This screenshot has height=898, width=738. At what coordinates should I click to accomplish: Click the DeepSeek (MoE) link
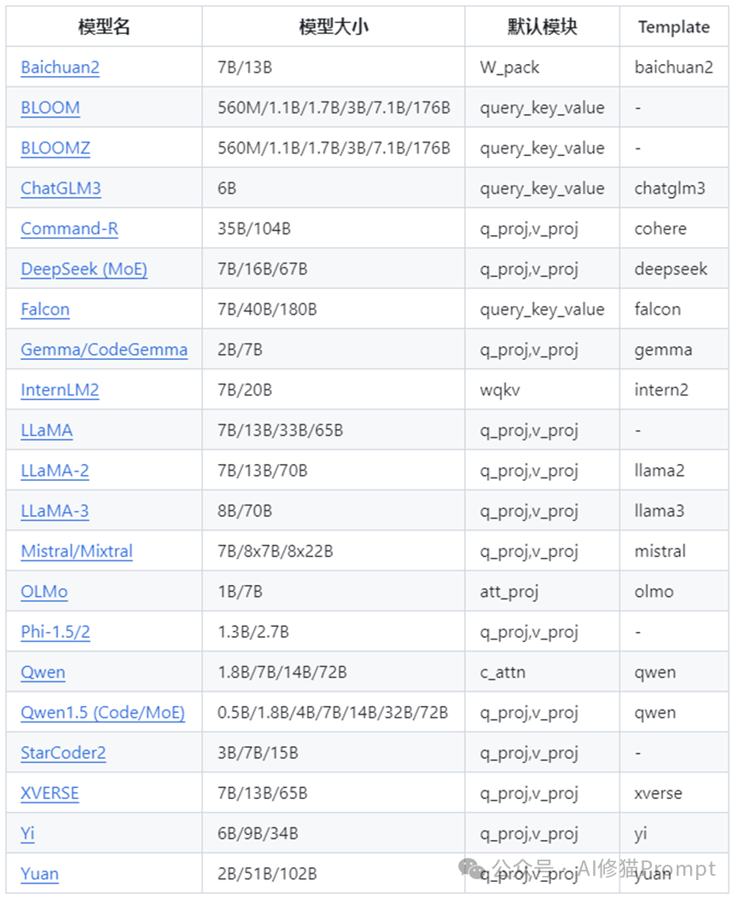pos(84,269)
